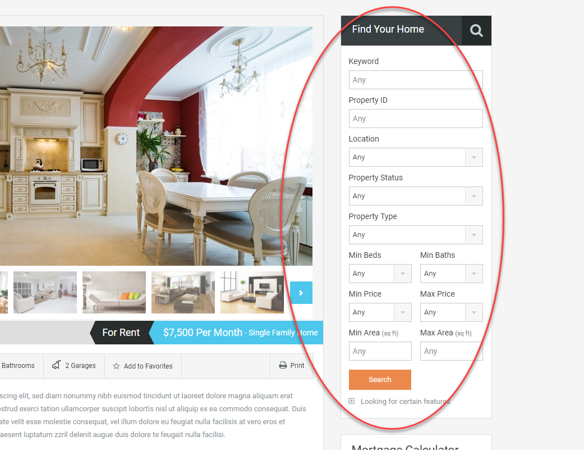
Task: Open the Location dropdown
Action: click(416, 157)
